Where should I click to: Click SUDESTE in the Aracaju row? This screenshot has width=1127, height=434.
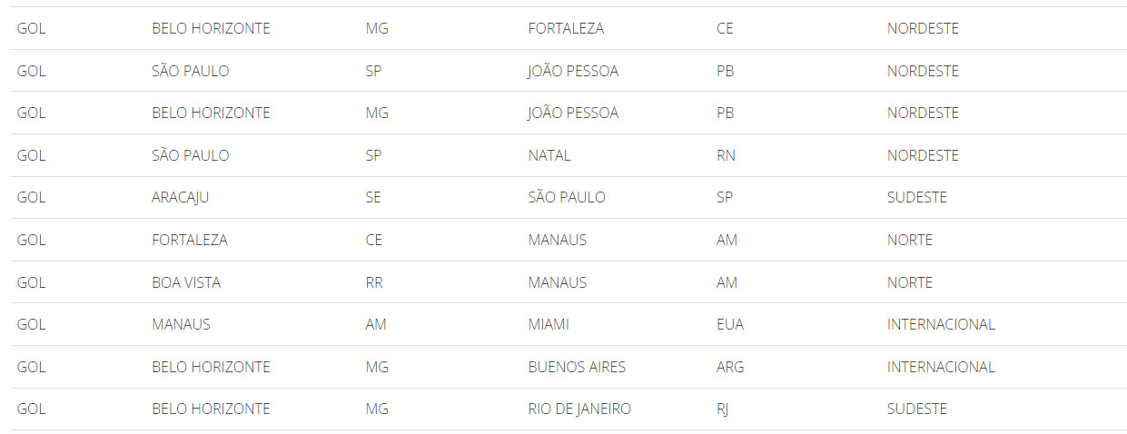[x=917, y=198]
